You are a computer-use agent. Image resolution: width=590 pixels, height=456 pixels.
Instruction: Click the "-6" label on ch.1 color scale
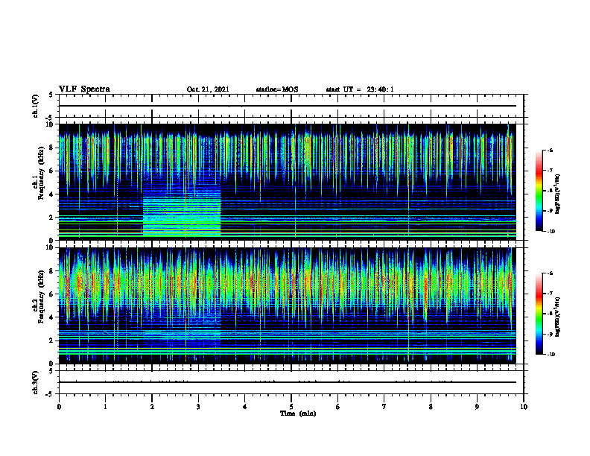[550, 151]
